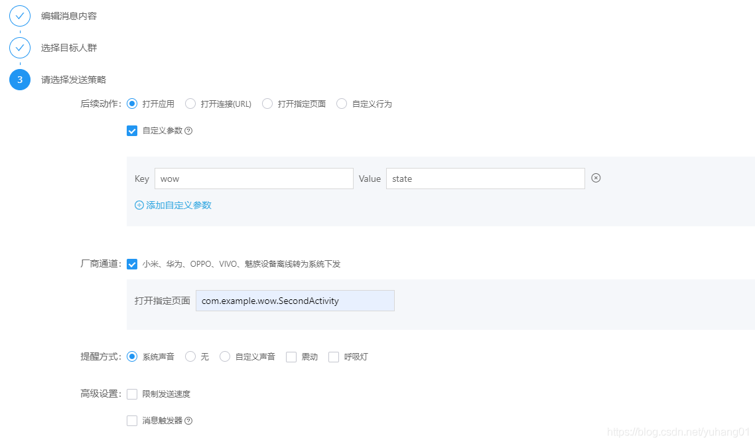Click the Value input field containing state
The height and width of the screenshot is (444, 755).
[486, 179]
